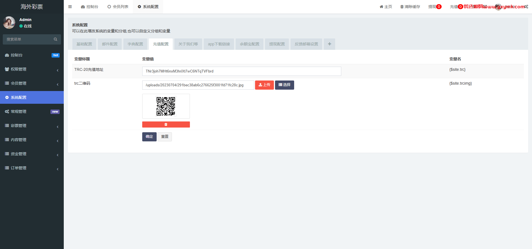Open the 基础配置 config tab
The height and width of the screenshot is (249, 532).
[x=84, y=44]
